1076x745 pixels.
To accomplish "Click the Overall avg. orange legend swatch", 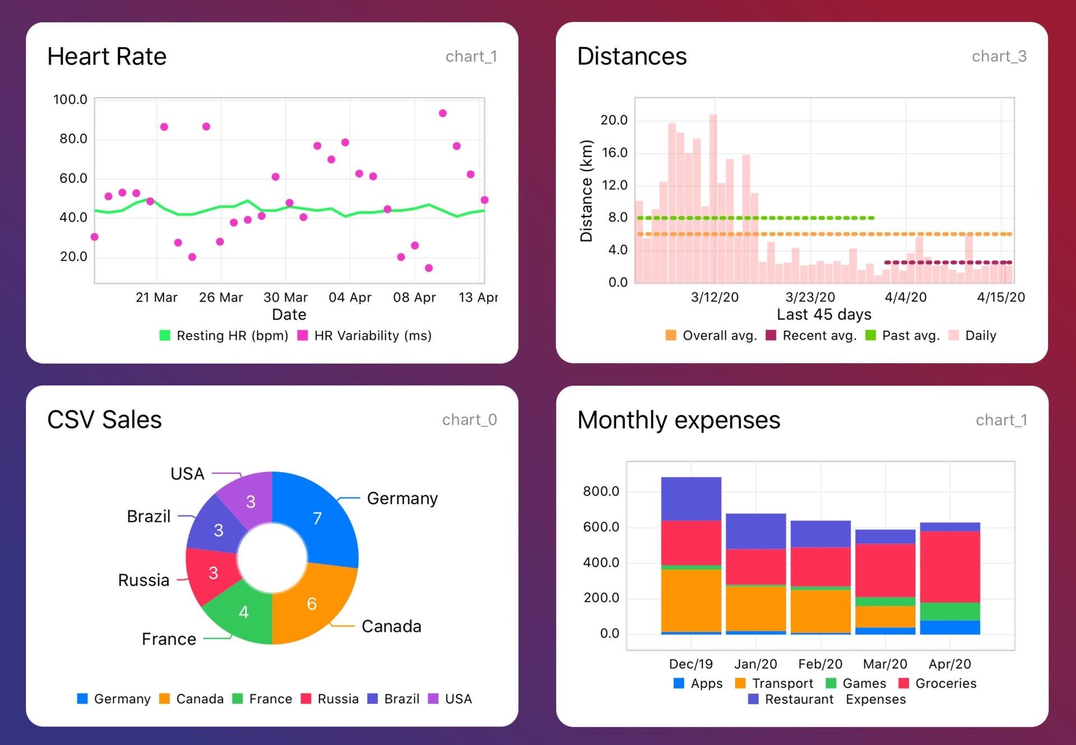I will pyautogui.click(x=671, y=335).
